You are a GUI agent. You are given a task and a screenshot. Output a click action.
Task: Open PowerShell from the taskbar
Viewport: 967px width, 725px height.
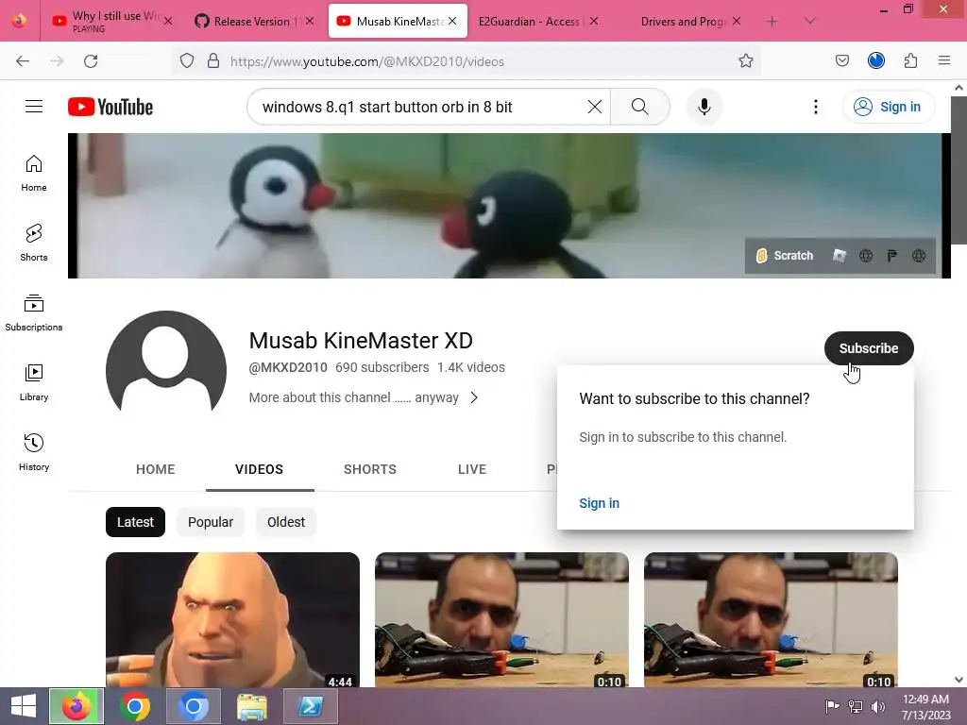click(310, 706)
